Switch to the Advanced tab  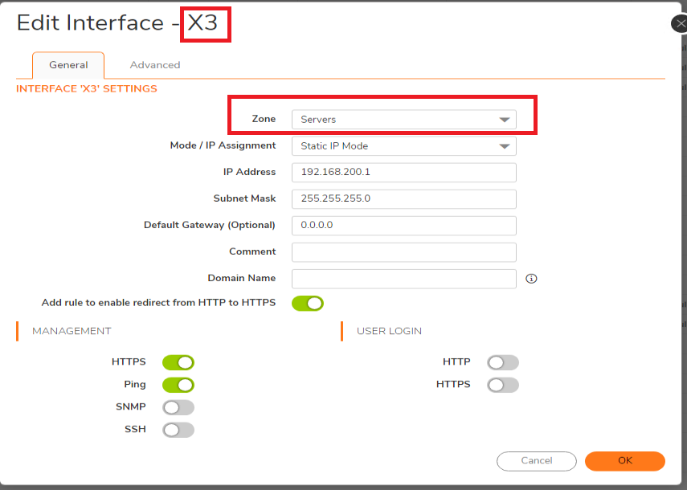click(155, 65)
